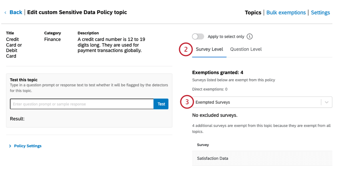The height and width of the screenshot is (169, 339).
Task: Select the Topics tab in header
Action: [253, 13]
